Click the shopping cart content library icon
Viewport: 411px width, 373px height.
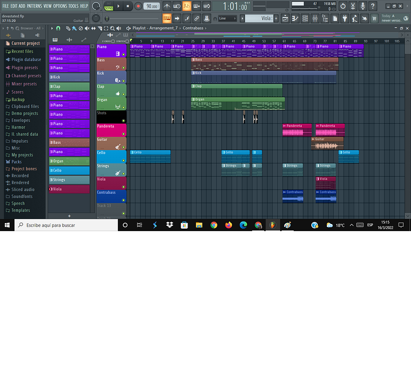[x=374, y=19]
